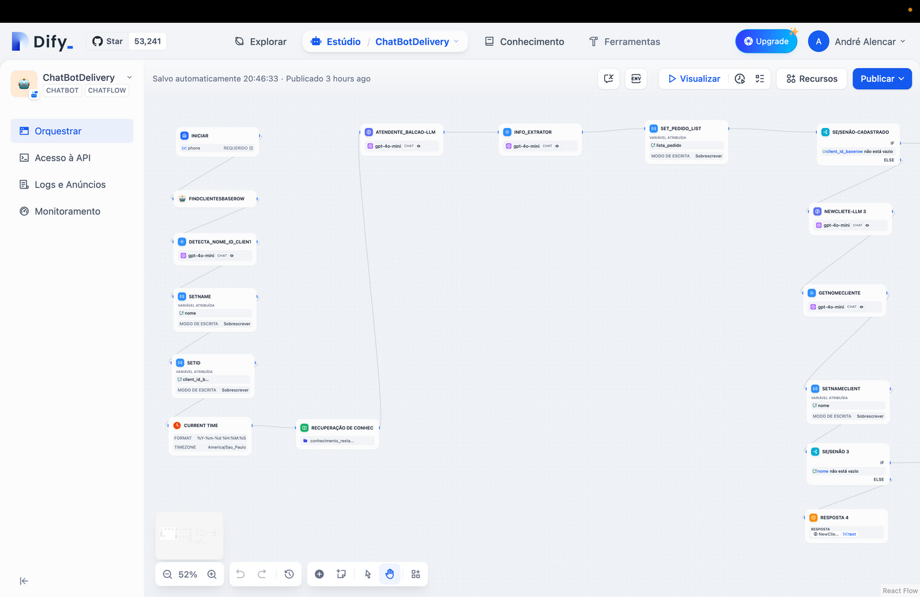Undo the last workflow change
The height and width of the screenshot is (597, 920).
[241, 574]
